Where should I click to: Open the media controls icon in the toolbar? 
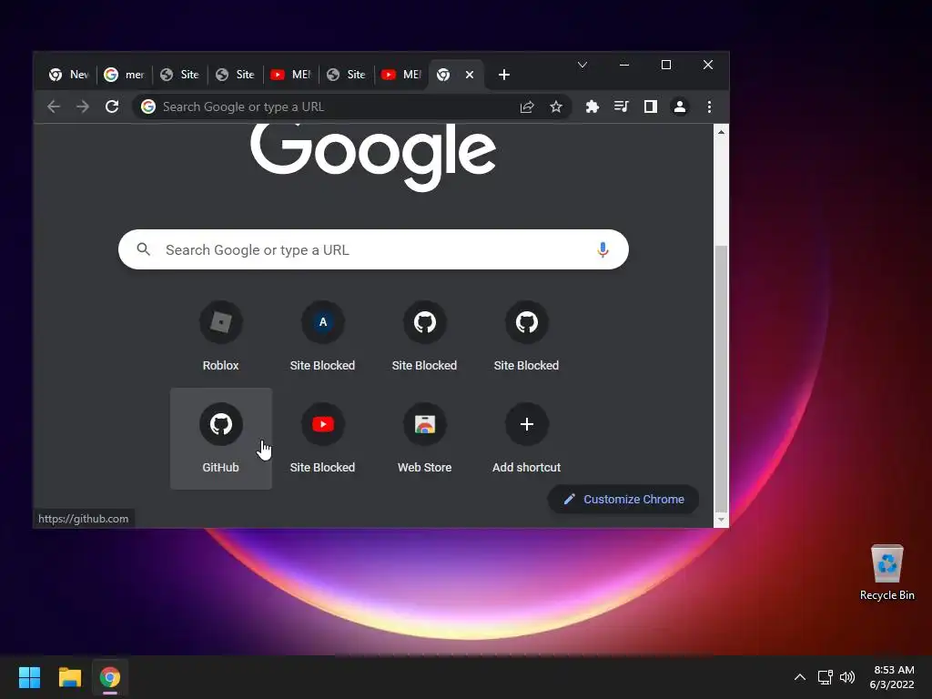621,107
